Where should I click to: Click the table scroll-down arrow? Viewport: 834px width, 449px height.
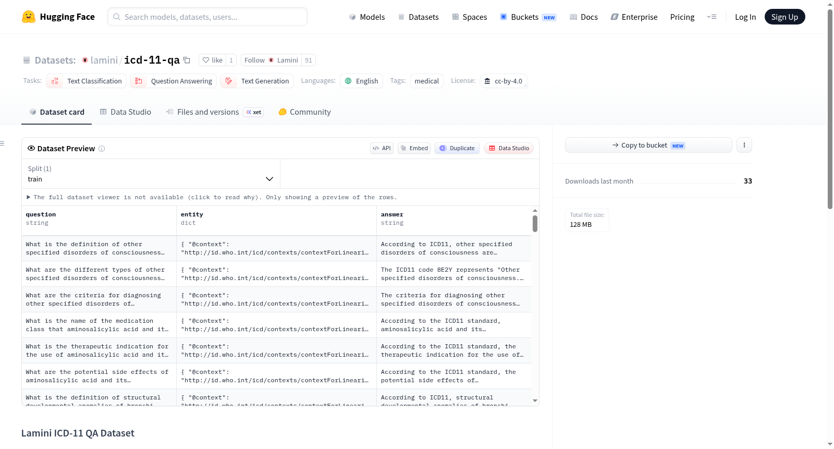pos(535,401)
